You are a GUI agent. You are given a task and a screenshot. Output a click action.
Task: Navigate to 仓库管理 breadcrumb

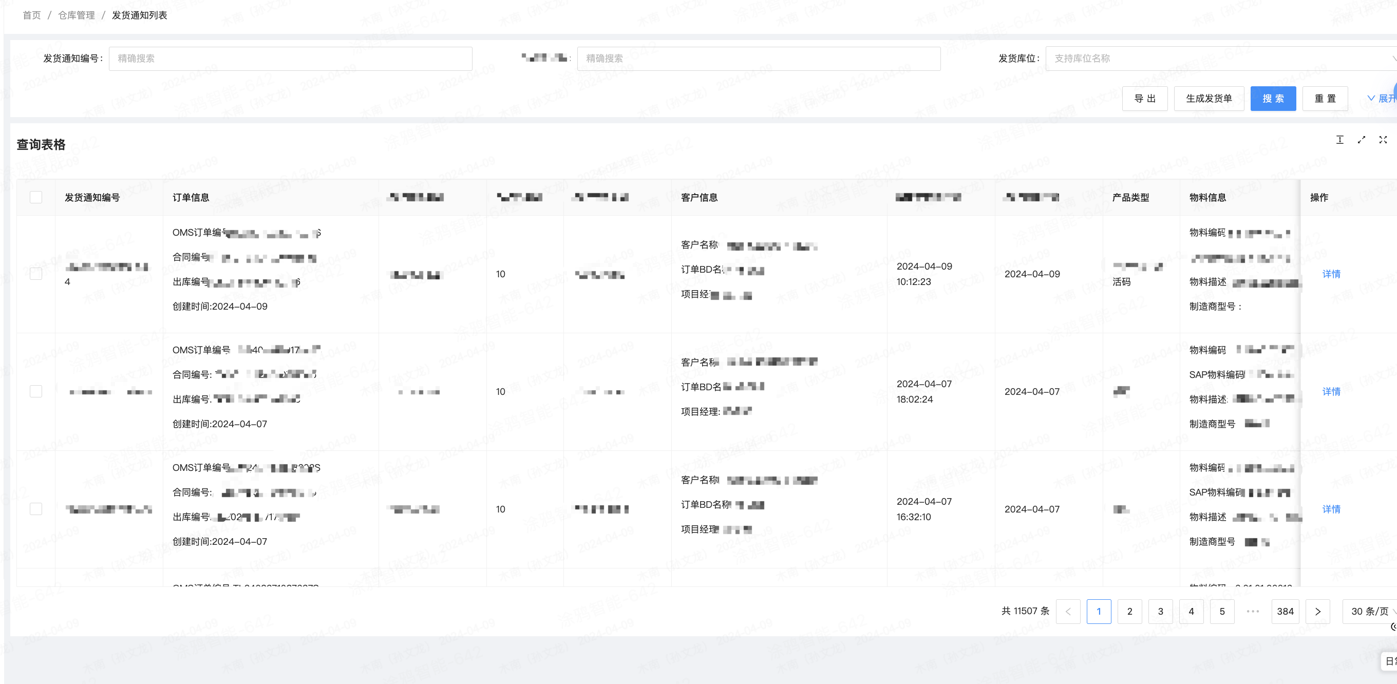pyautogui.click(x=77, y=15)
